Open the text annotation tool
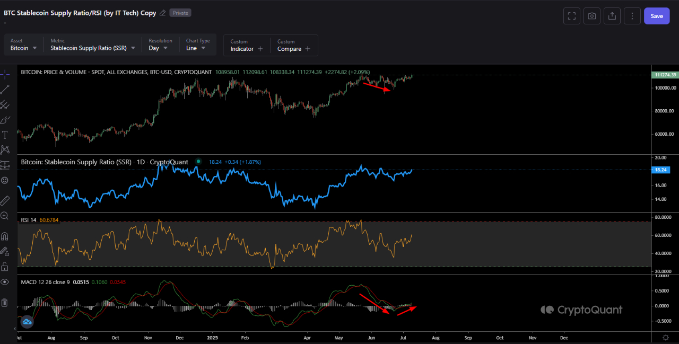 pyautogui.click(x=5, y=135)
